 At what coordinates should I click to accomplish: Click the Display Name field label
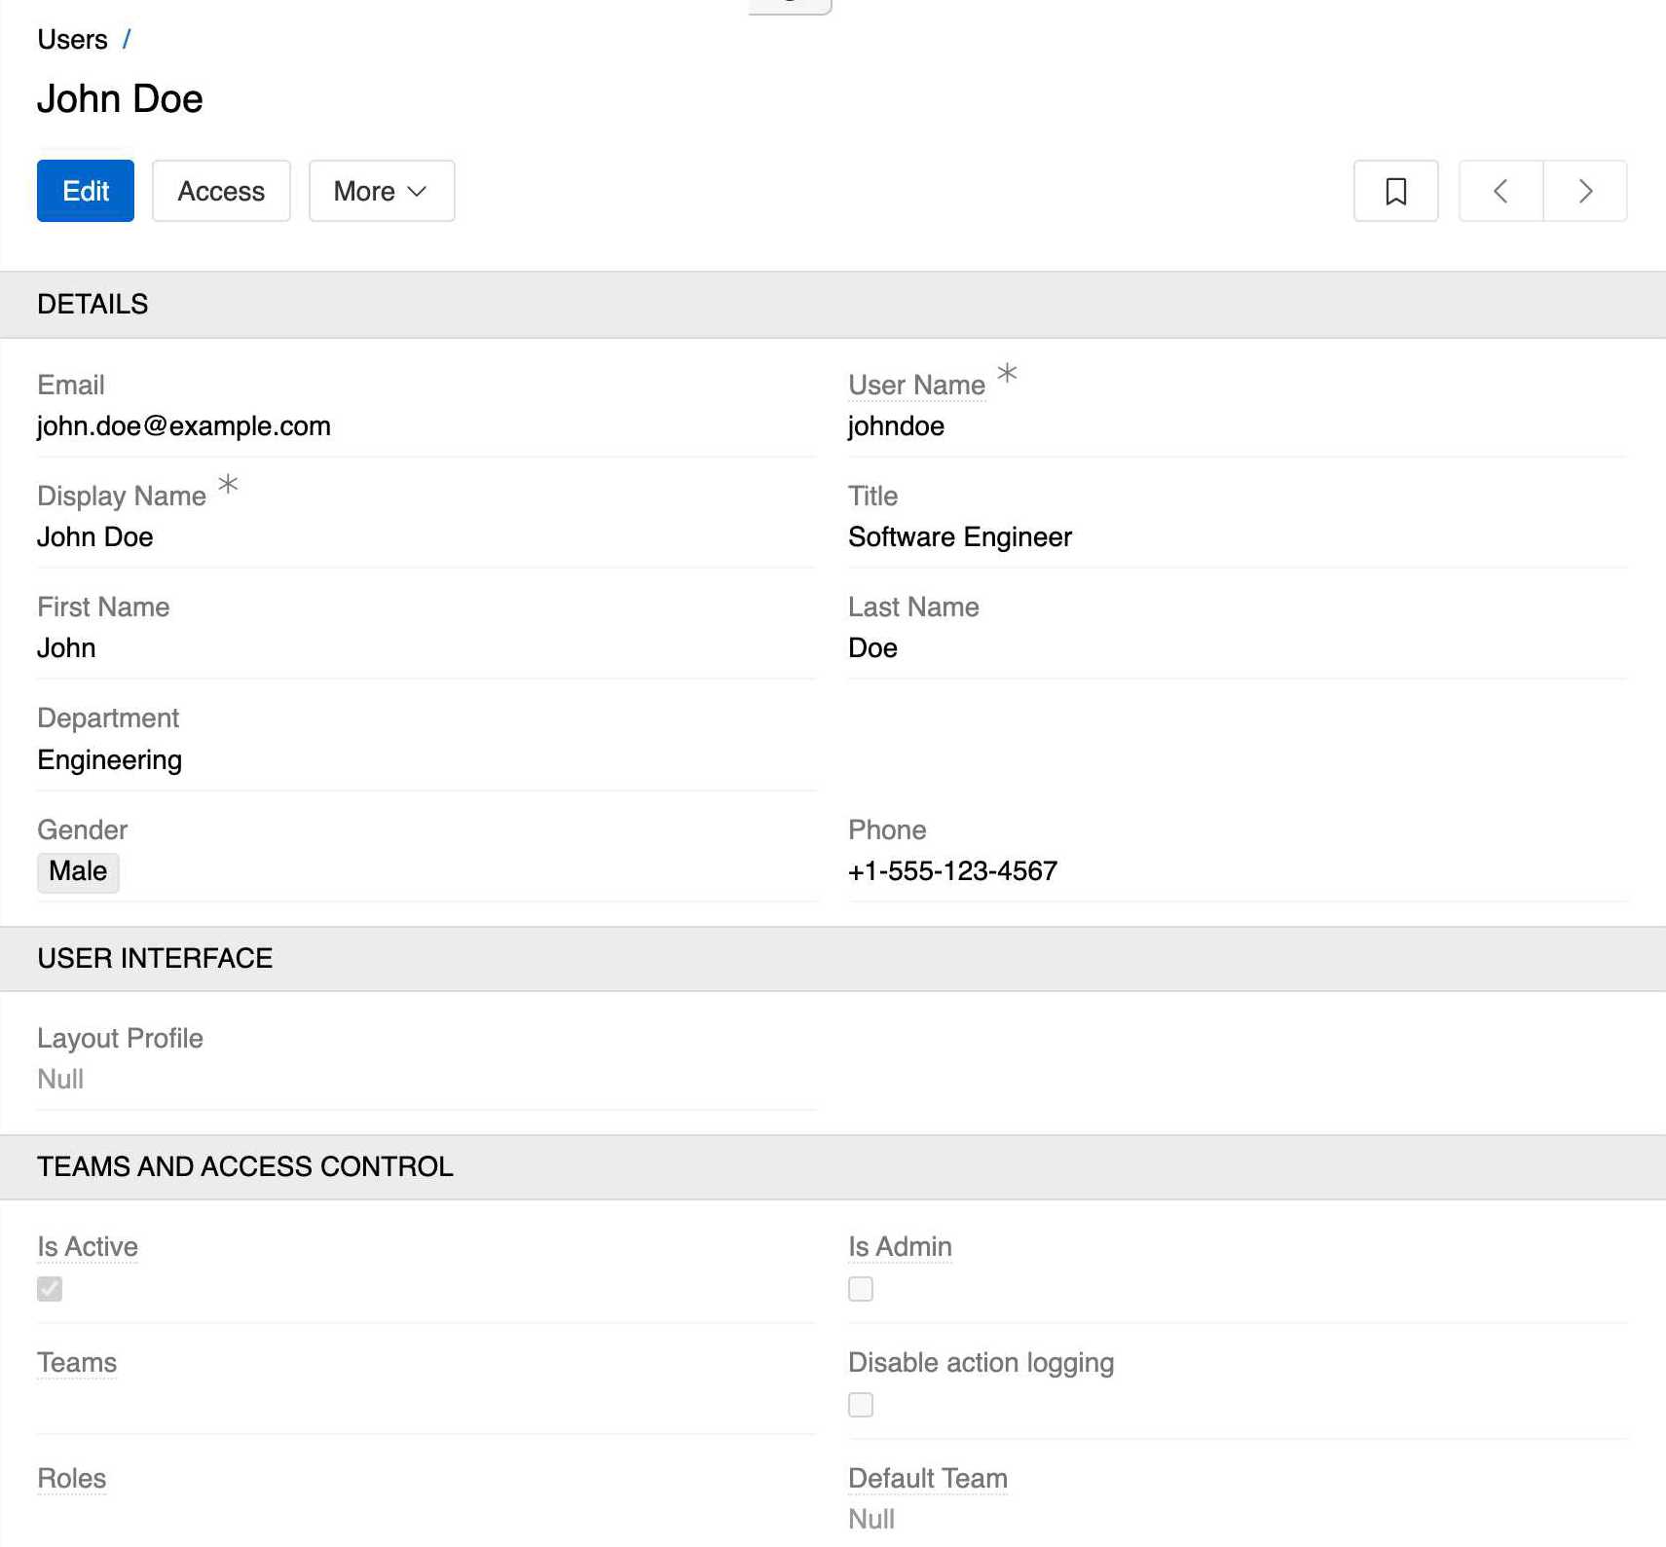click(x=122, y=497)
